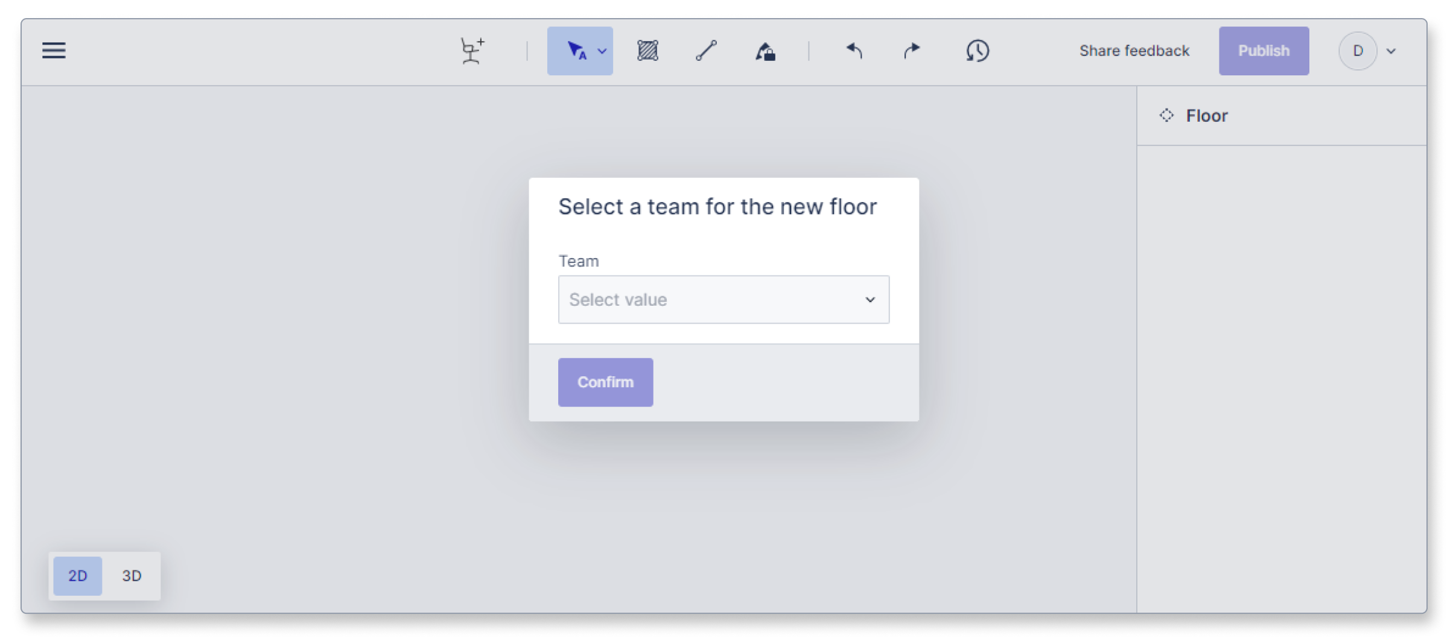Redo the last action
This screenshot has height=644, width=1453.
tap(912, 51)
